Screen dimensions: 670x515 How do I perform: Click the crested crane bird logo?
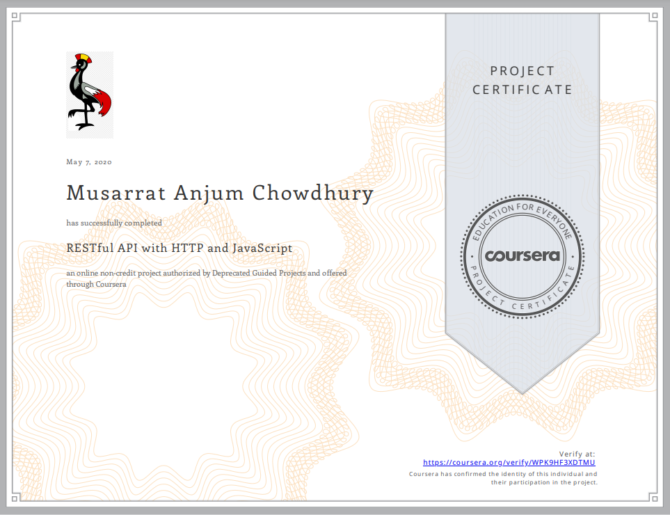tap(90, 94)
